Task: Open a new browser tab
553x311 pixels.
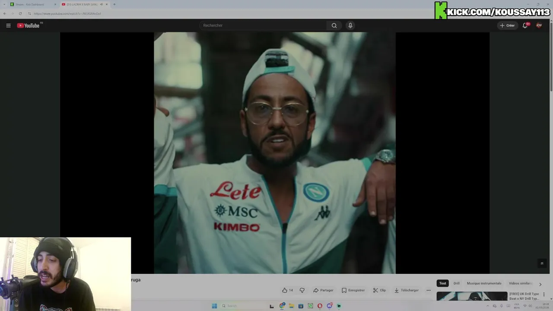Action: (114, 4)
